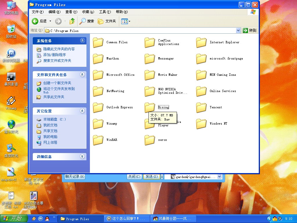Image resolution: width=297 pixels, height=223 pixels.
Task: Open 我的电脑 link in 其它位置 panel
Action: point(50,137)
